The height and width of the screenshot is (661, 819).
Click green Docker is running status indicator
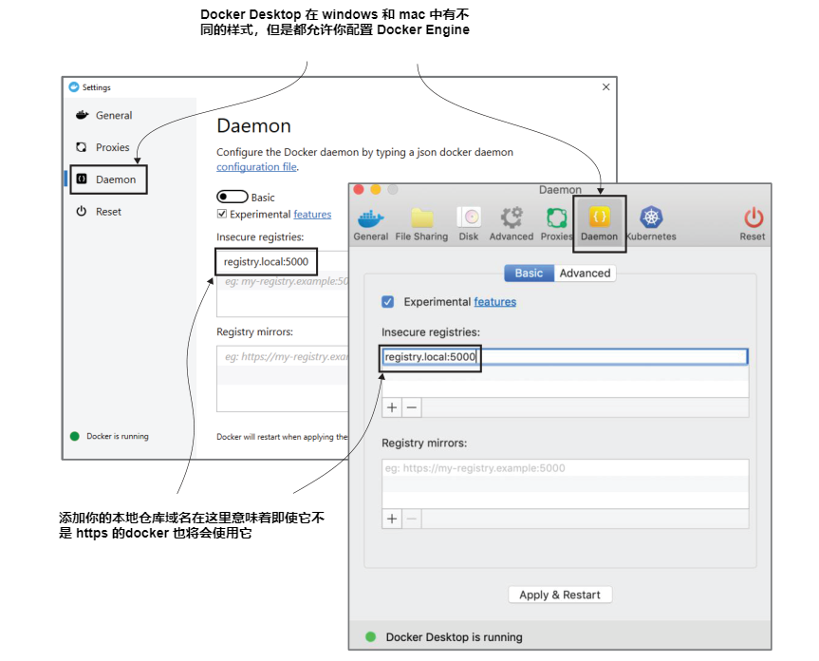pyautogui.click(x=75, y=436)
